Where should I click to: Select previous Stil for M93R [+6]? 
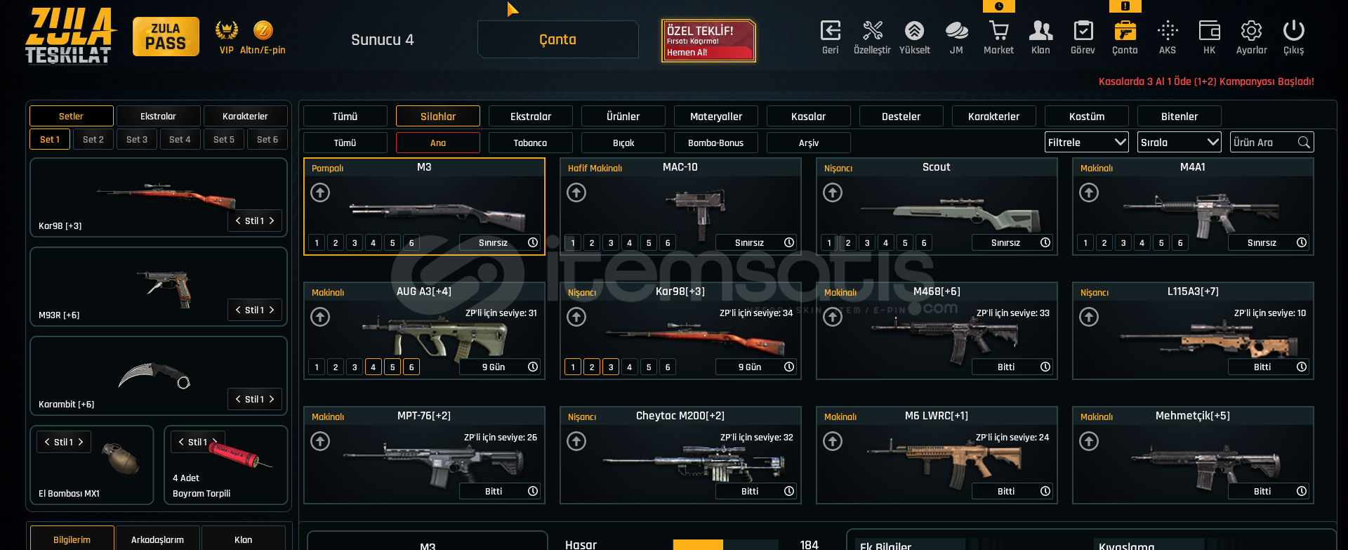pos(238,310)
